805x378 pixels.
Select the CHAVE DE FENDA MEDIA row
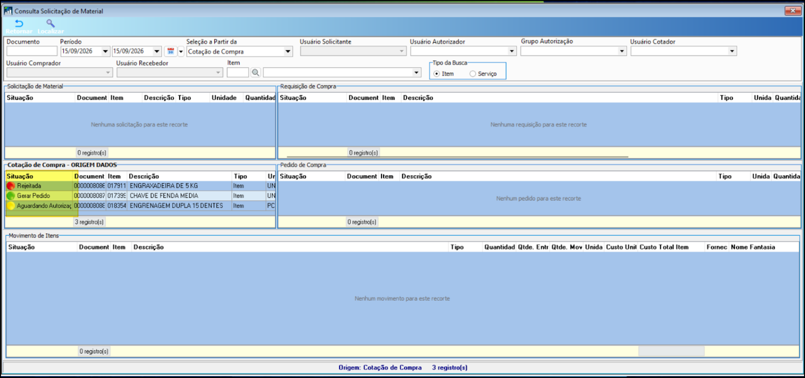(x=140, y=196)
